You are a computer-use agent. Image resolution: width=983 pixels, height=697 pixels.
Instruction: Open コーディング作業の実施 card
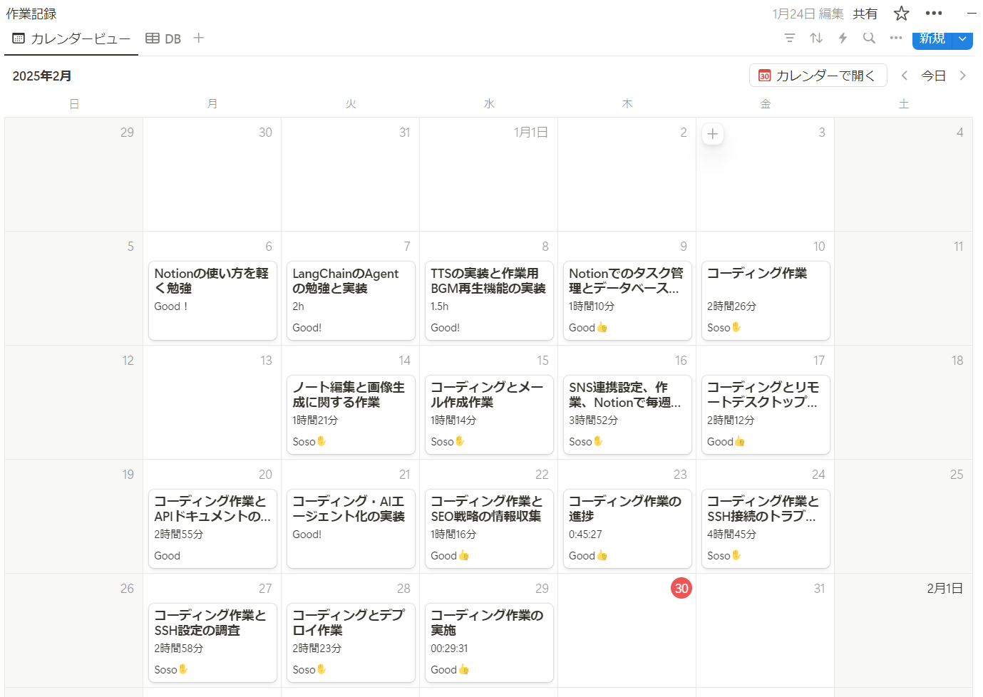point(489,643)
